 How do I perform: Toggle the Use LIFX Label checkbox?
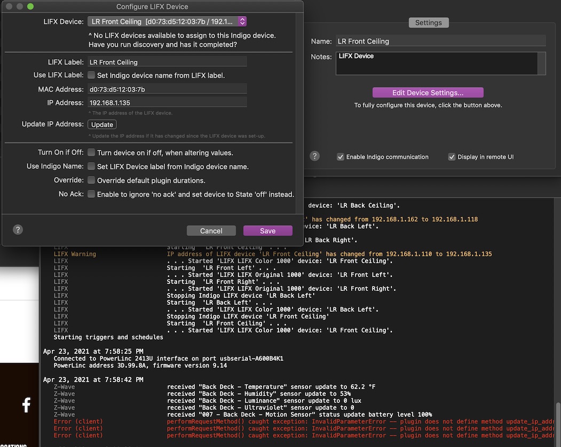pos(91,75)
